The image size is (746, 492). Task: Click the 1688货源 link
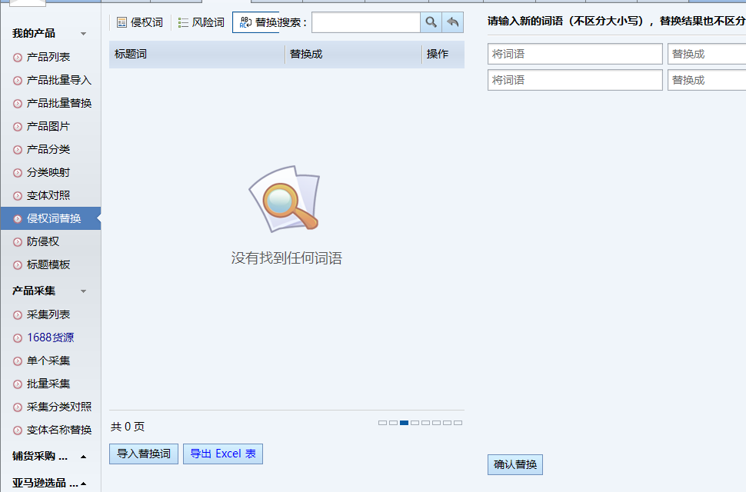point(51,337)
